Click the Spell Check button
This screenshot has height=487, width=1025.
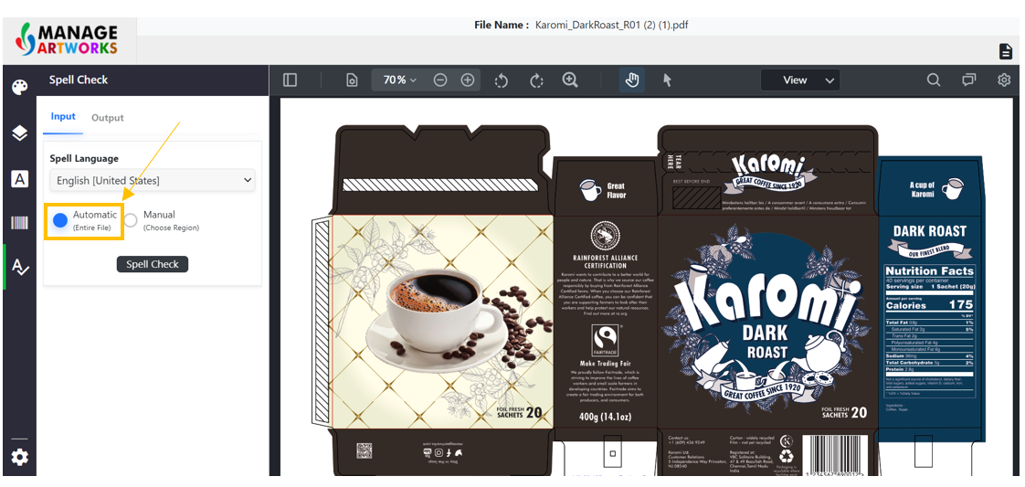[x=153, y=264]
